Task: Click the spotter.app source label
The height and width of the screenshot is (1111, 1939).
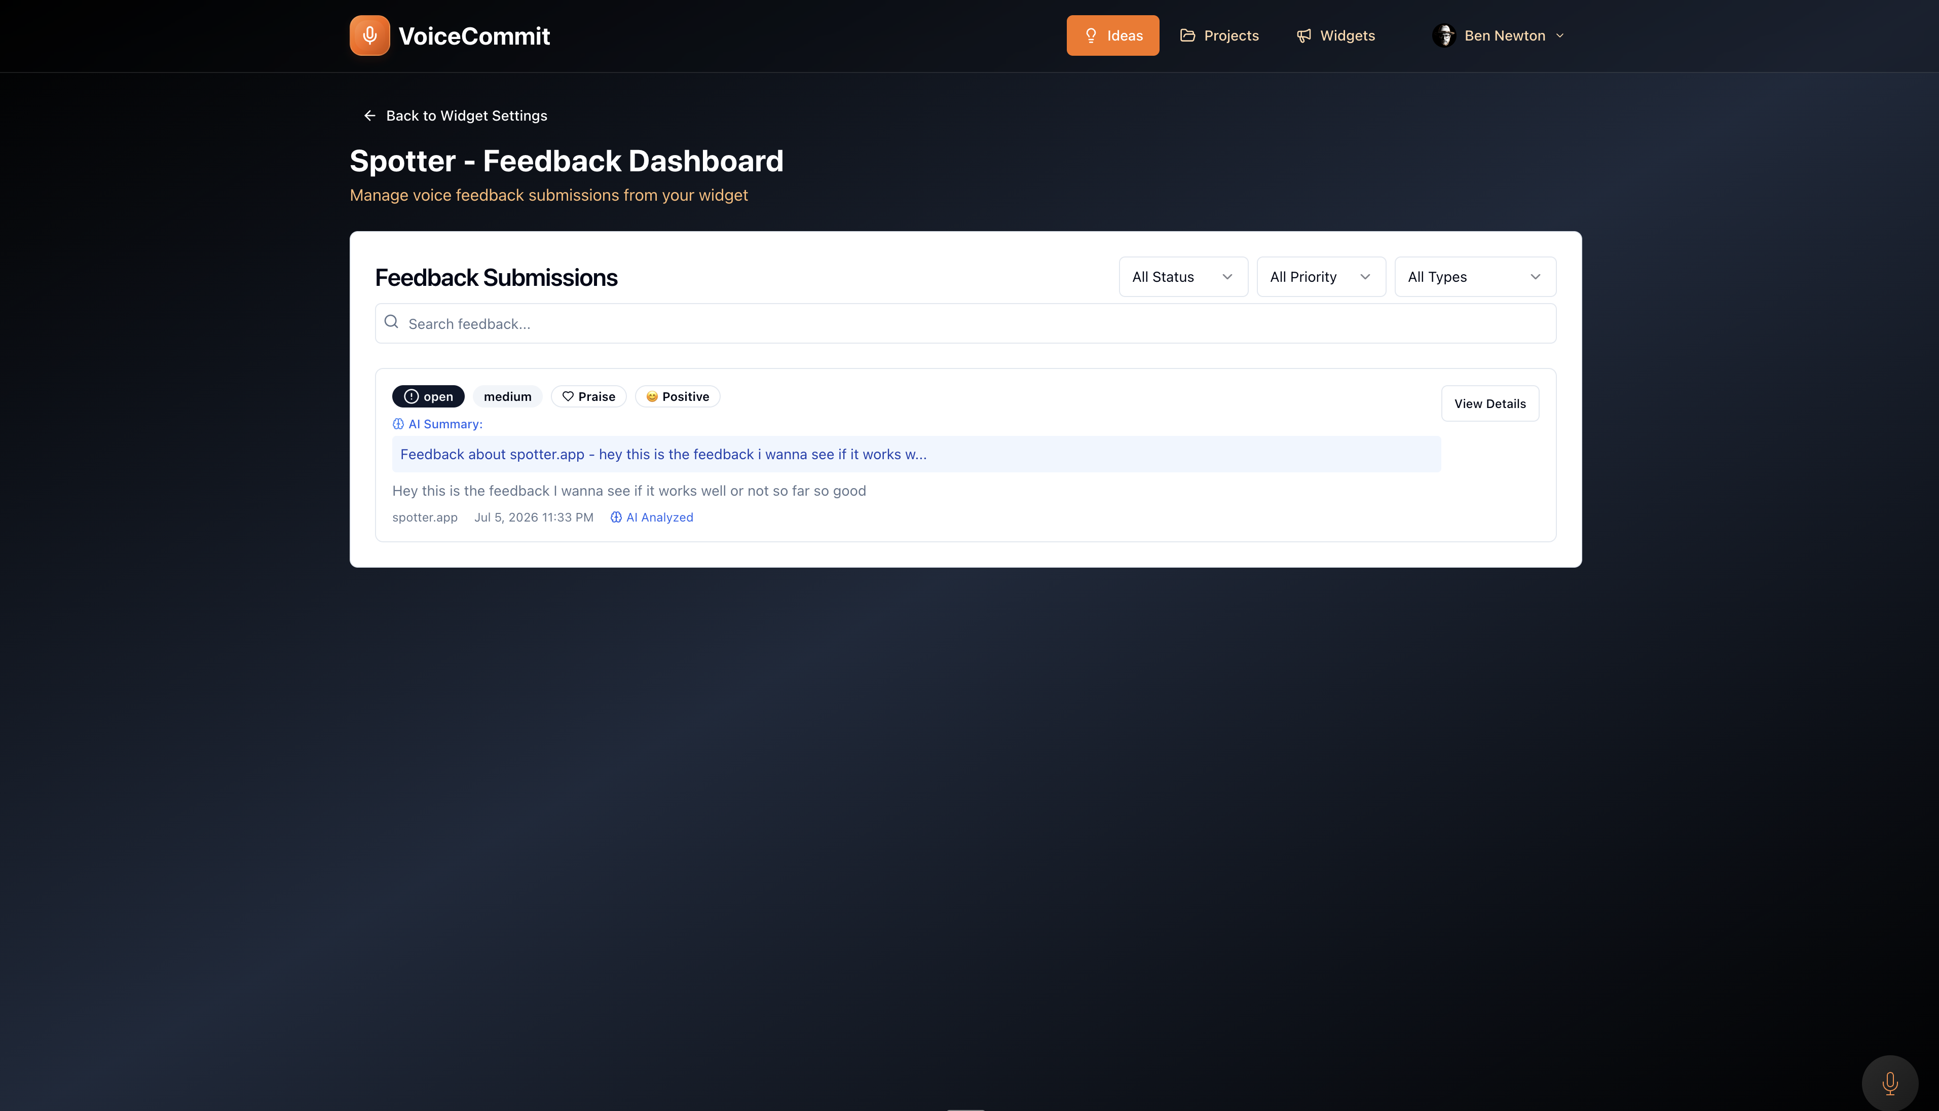Action: click(x=425, y=517)
